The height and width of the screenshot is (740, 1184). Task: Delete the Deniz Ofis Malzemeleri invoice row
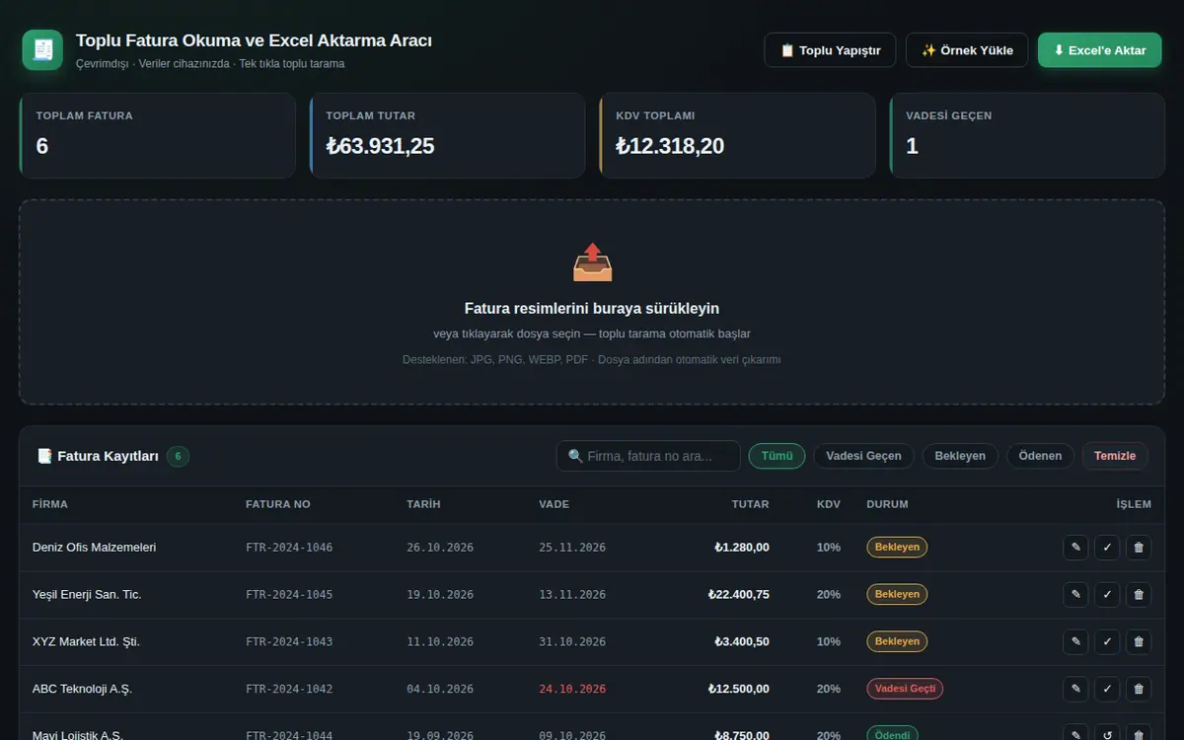point(1139,547)
